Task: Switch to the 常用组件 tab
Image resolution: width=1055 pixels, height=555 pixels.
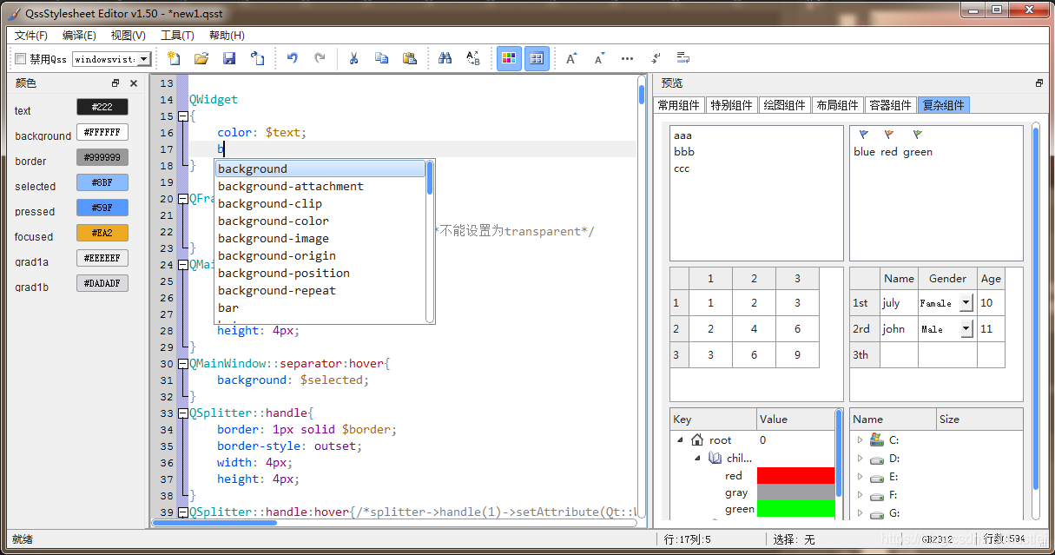Action: point(679,105)
